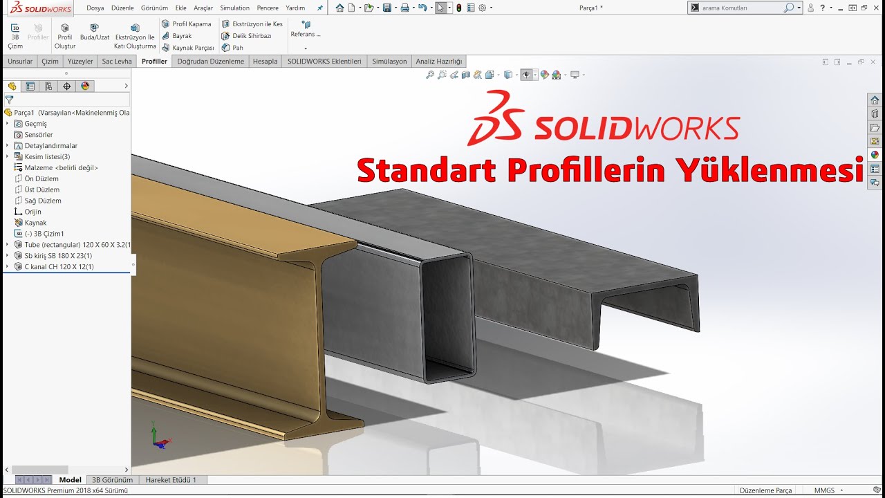Create a new document icon
This screenshot has height=498, width=885.
351,8
